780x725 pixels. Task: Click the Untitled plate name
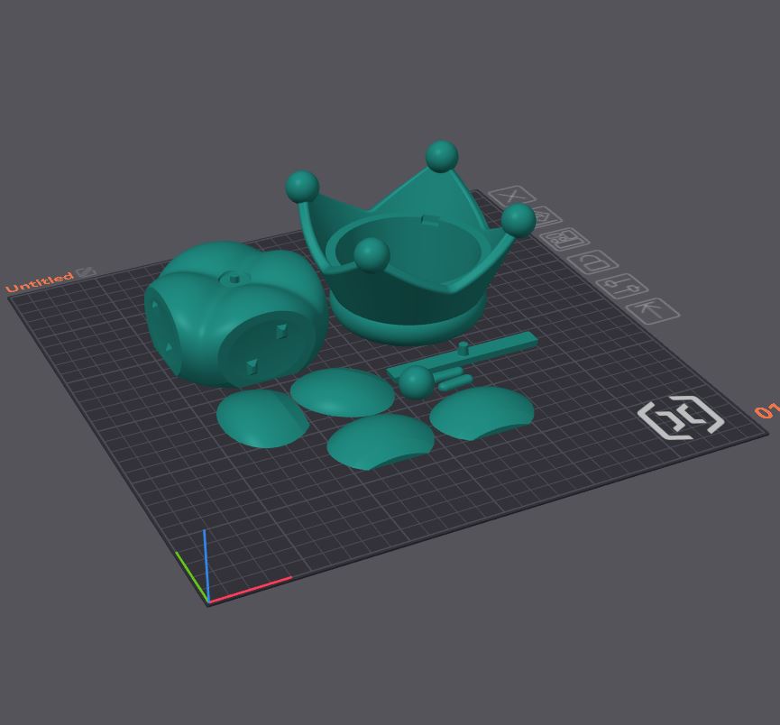(x=40, y=282)
